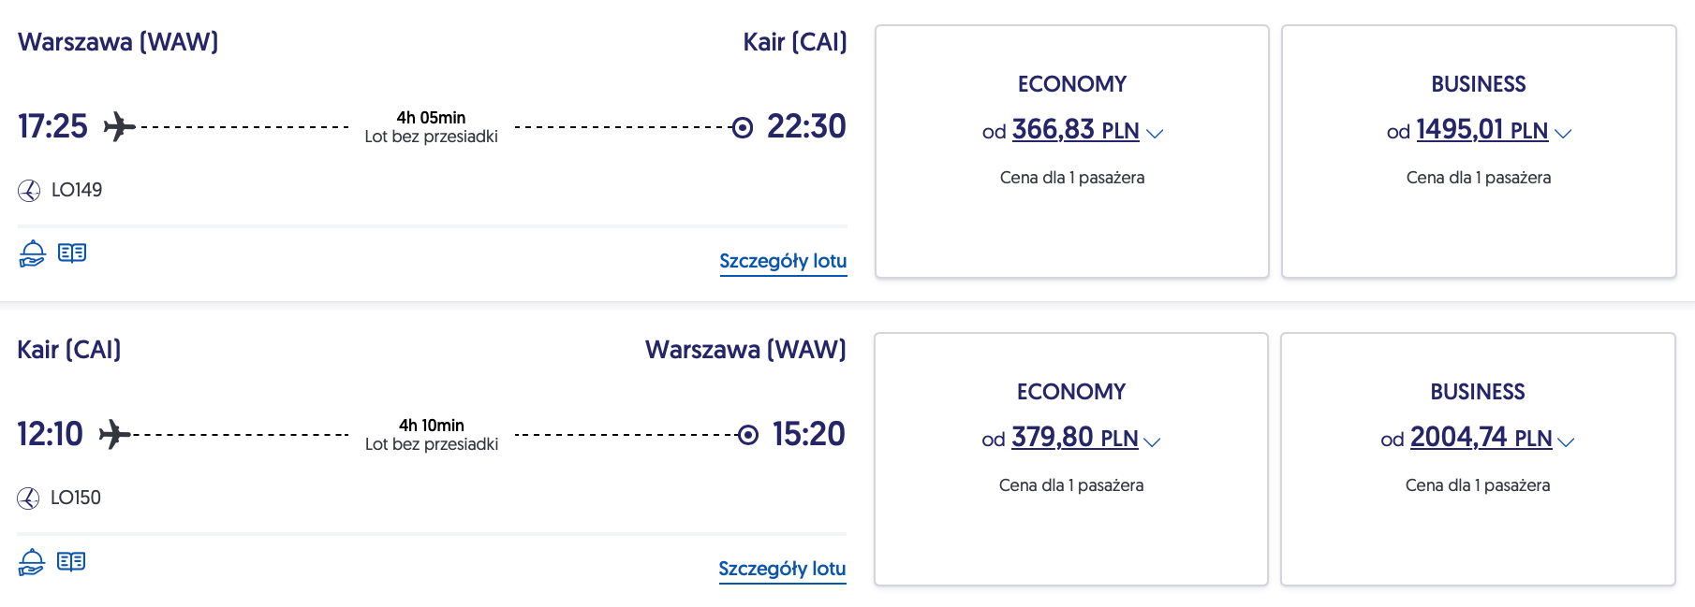Open Szczegóły lotu for Kair–Warszawa flight

[x=782, y=569]
